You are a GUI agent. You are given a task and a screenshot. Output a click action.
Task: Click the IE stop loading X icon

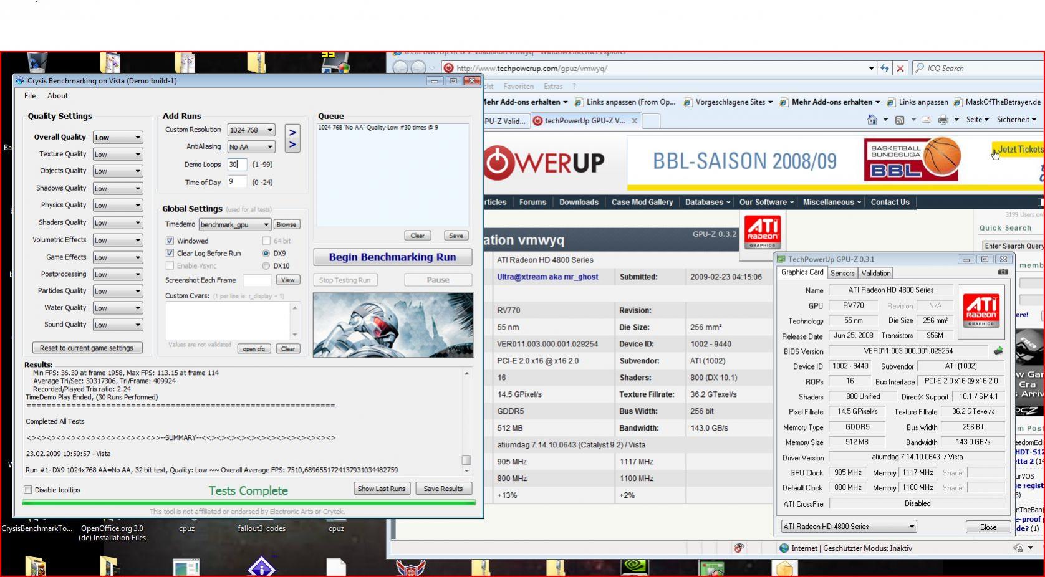pyautogui.click(x=900, y=69)
